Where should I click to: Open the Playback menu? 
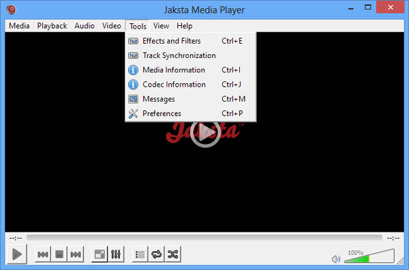52,26
